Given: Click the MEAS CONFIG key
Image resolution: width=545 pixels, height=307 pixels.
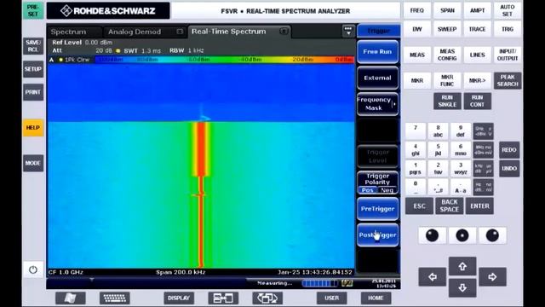Looking at the screenshot, I should point(447,55).
